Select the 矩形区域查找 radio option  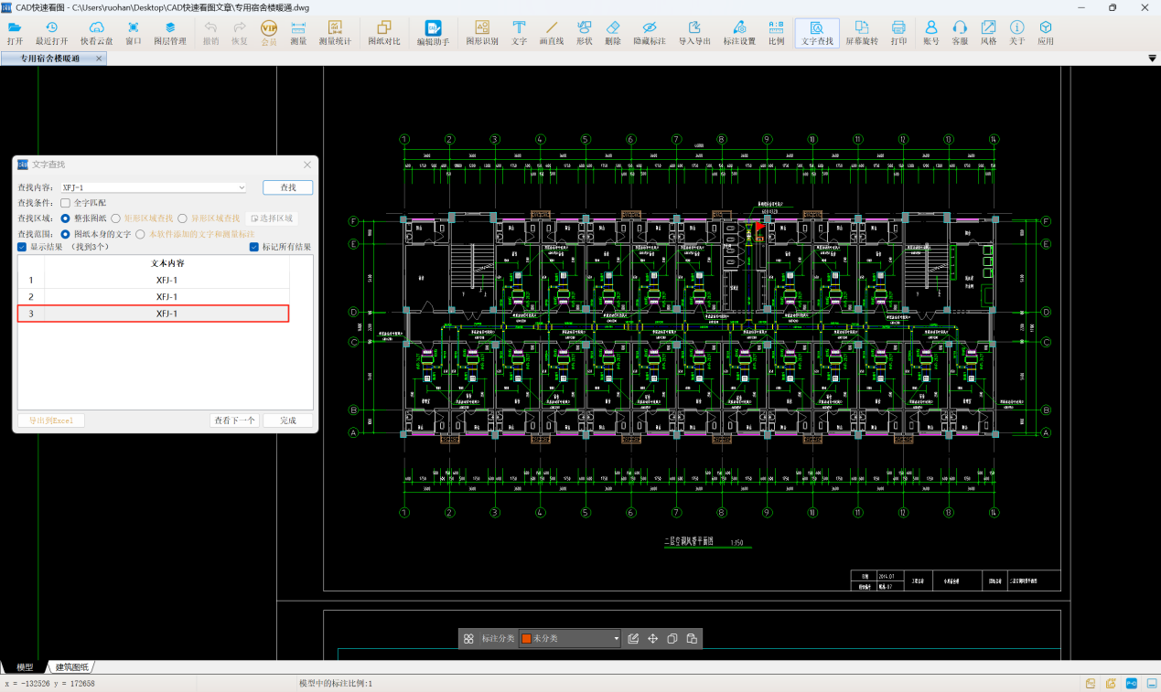(116, 218)
